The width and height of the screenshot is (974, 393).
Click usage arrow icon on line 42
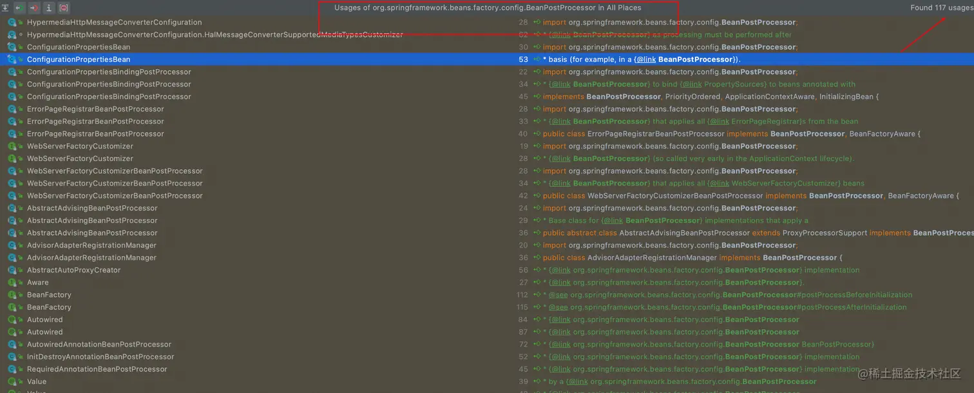(537, 196)
